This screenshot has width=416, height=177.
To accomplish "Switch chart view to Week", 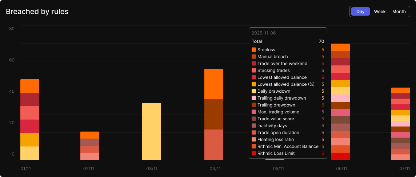I will pyautogui.click(x=380, y=12).
